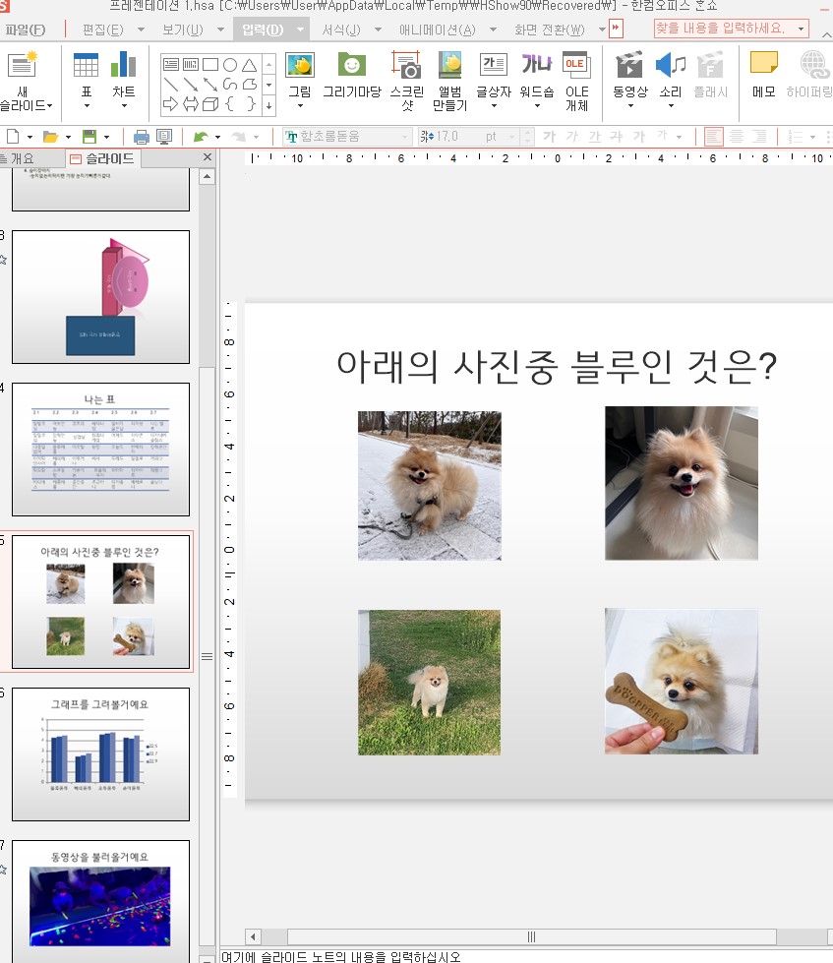Toggle bold (가) formatting

pos(549,137)
